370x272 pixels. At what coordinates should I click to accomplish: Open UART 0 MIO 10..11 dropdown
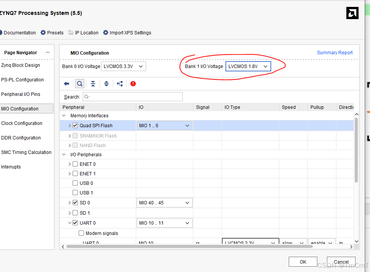[x=164, y=223]
